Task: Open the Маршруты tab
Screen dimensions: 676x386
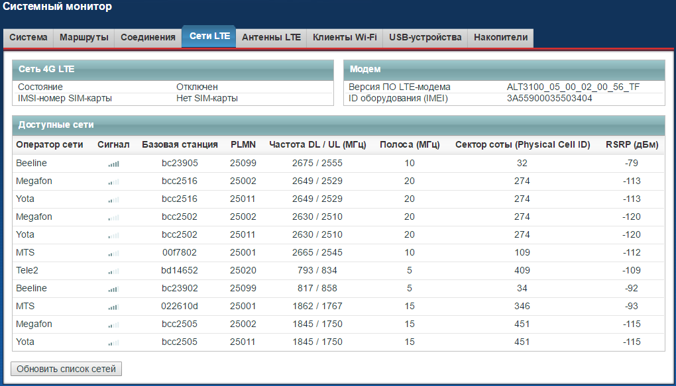Action: coord(83,38)
